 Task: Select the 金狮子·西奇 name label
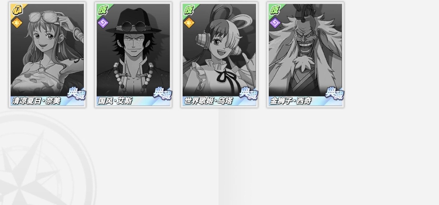click(290, 101)
